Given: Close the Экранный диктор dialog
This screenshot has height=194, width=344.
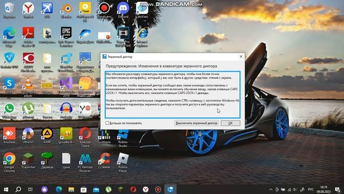Looking at the screenshot, I should click(241, 57).
